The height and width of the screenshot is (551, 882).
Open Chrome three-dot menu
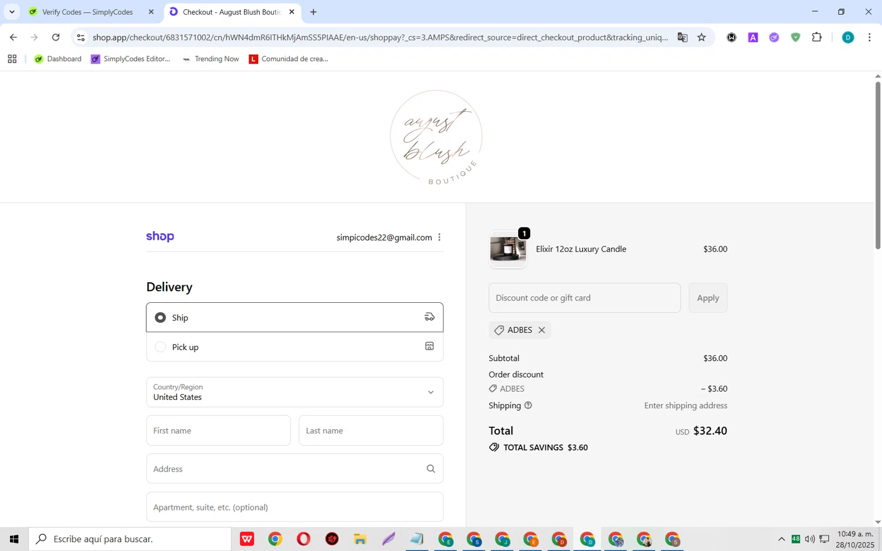869,37
